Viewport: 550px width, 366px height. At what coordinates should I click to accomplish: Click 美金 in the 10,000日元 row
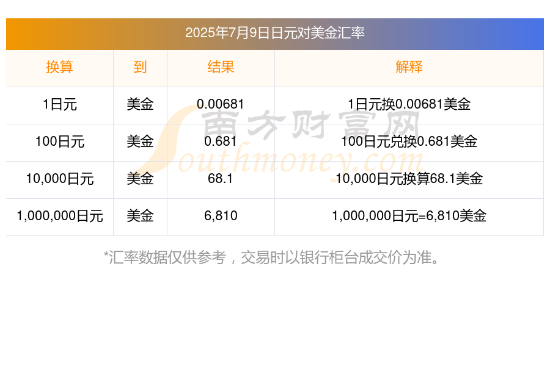pos(140,179)
